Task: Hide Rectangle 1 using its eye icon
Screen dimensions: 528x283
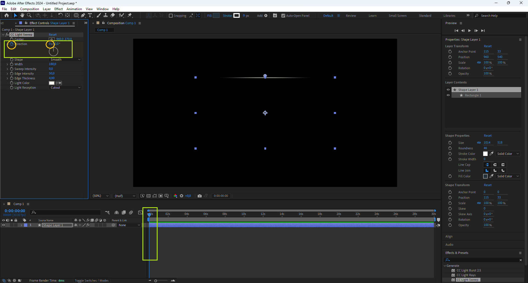Action: click(448, 95)
